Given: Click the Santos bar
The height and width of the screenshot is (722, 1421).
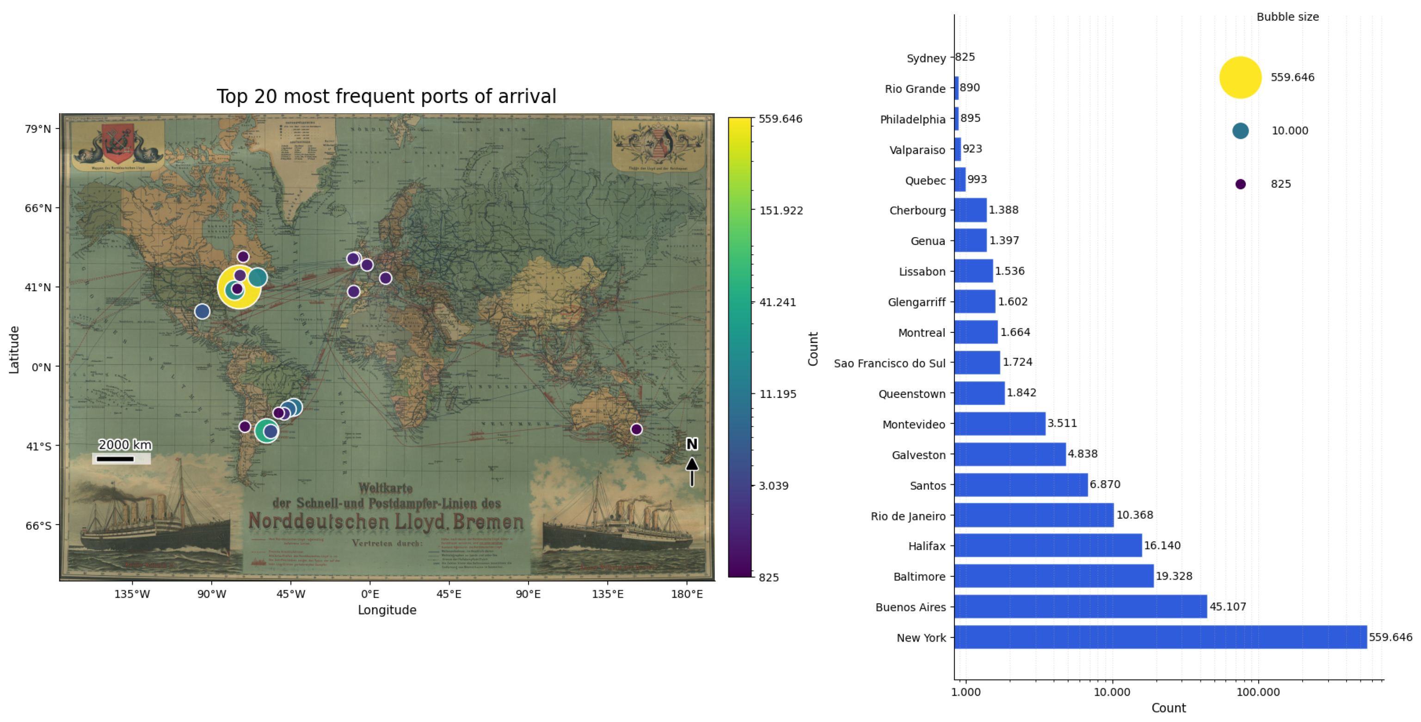Looking at the screenshot, I should 1021,484.
